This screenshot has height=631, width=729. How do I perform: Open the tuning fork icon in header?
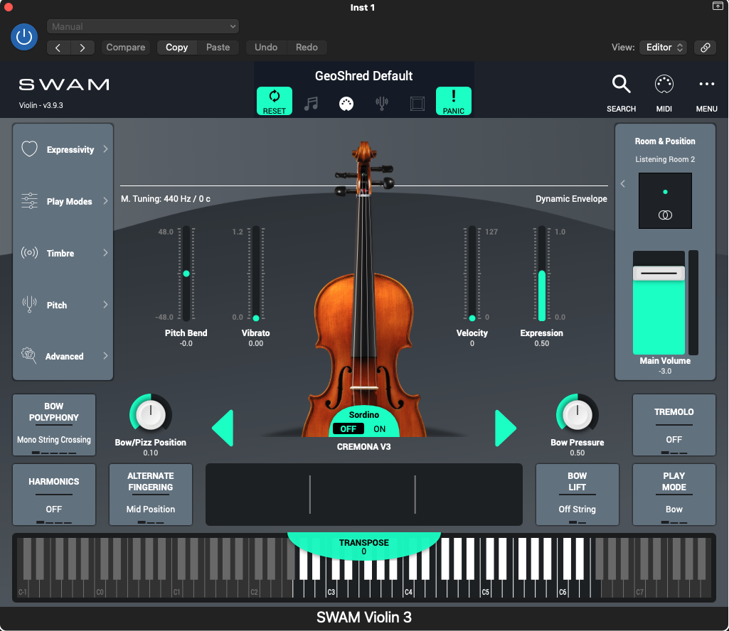[x=382, y=103]
